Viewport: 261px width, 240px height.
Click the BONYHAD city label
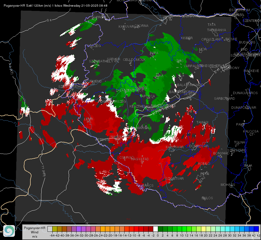pyautogui.click(x=221, y=153)
